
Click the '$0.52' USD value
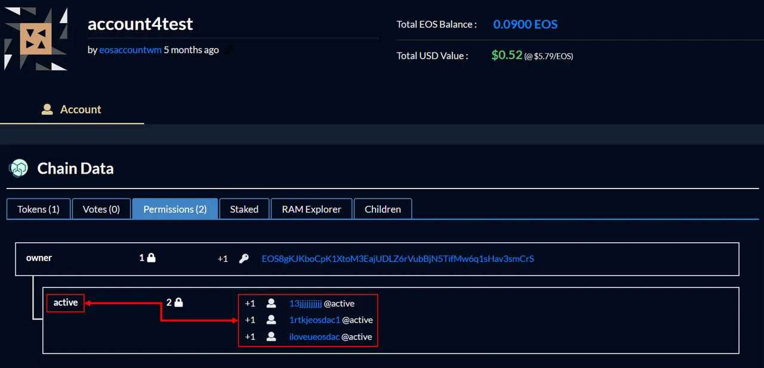507,55
